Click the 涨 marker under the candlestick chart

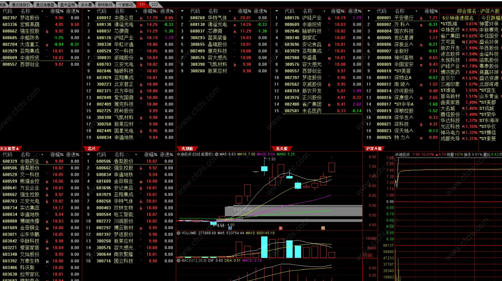click(281, 228)
